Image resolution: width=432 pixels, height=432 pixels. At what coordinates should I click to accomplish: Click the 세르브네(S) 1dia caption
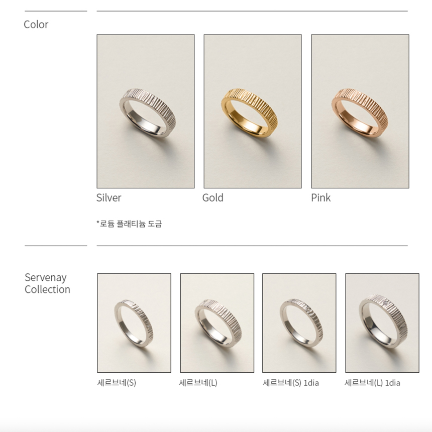tap(291, 383)
